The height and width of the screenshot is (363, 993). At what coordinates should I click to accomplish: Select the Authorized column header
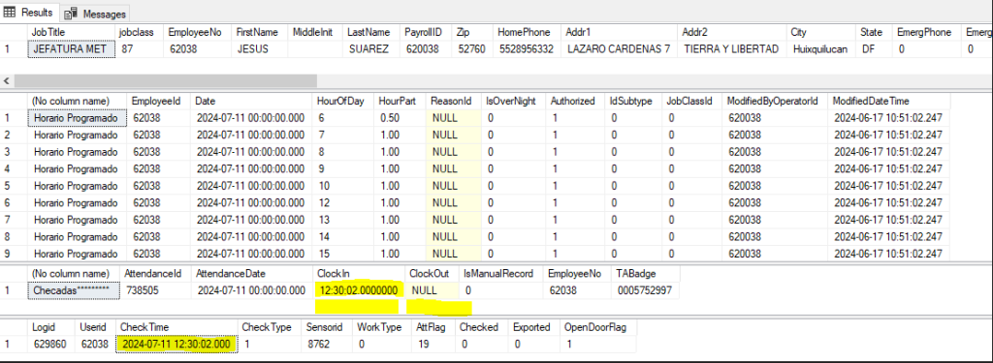(x=575, y=102)
